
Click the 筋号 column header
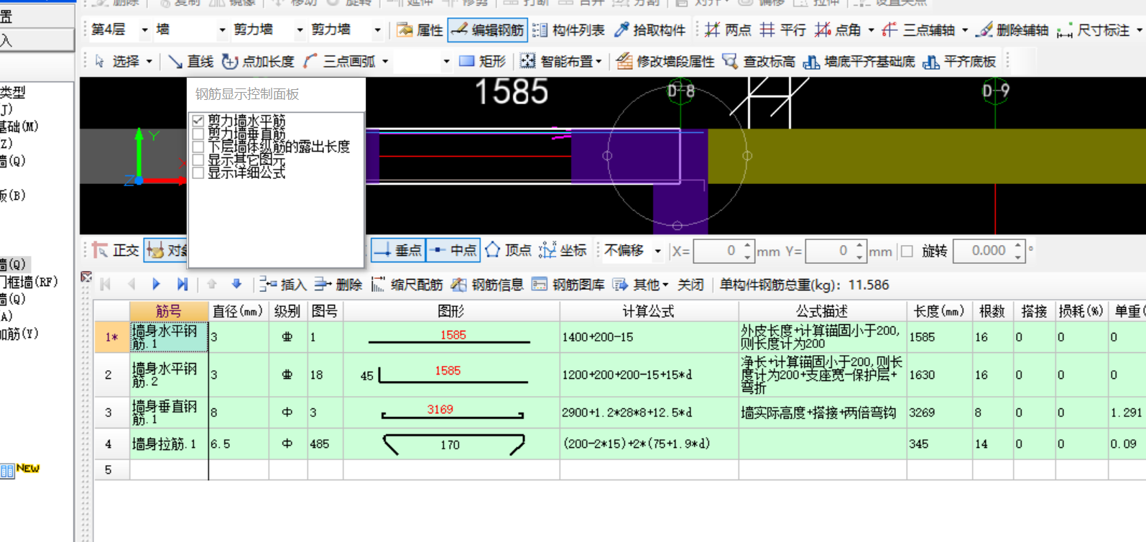[x=169, y=311]
